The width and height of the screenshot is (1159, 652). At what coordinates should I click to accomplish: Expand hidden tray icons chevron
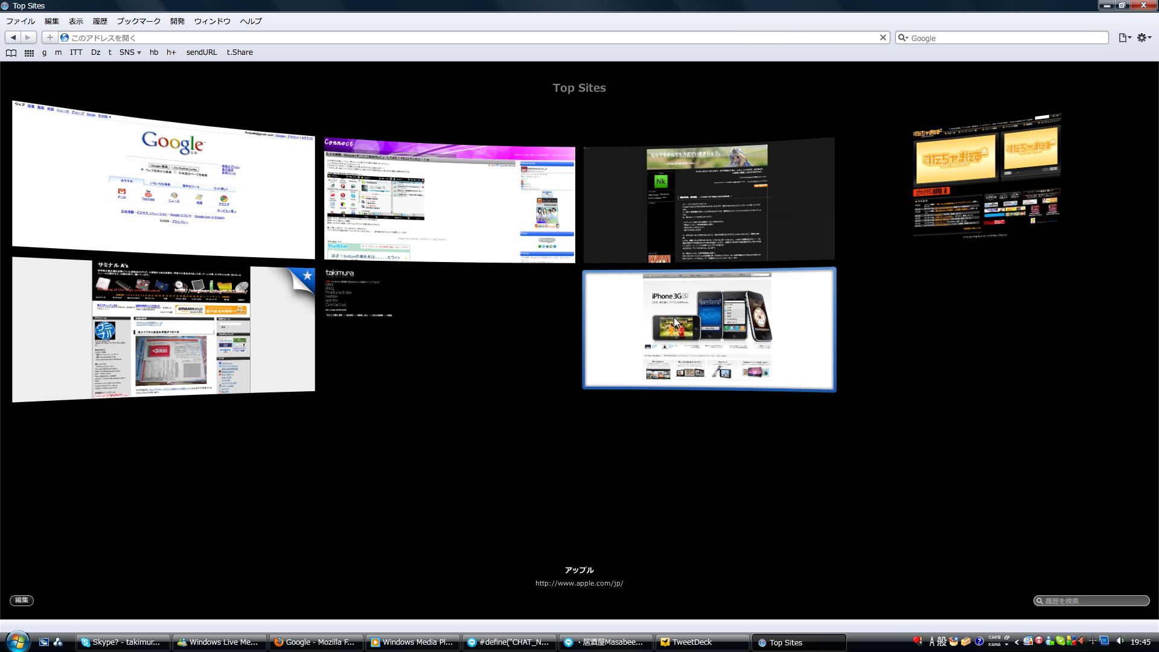tap(1017, 642)
